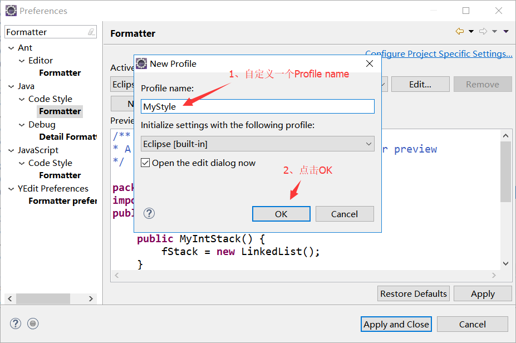Maximize the Preferences window
The height and width of the screenshot is (343, 516).
click(x=466, y=11)
